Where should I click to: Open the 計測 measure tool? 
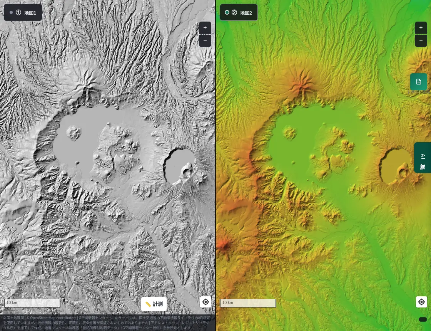tap(154, 304)
